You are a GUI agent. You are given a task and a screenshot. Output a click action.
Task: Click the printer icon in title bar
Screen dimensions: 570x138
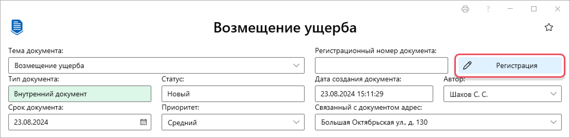(x=465, y=9)
